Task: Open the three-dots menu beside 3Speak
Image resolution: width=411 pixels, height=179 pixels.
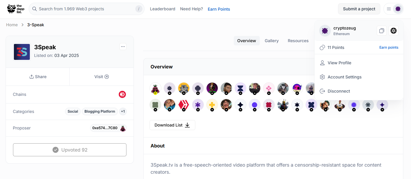Action: (x=123, y=47)
